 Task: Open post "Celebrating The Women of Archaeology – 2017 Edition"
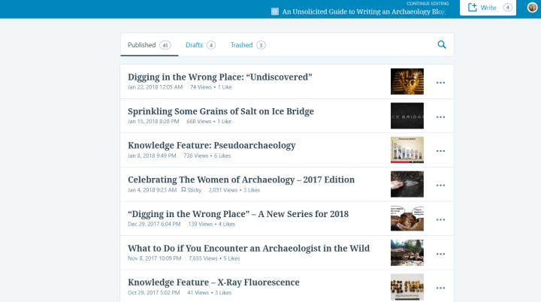[x=241, y=180]
